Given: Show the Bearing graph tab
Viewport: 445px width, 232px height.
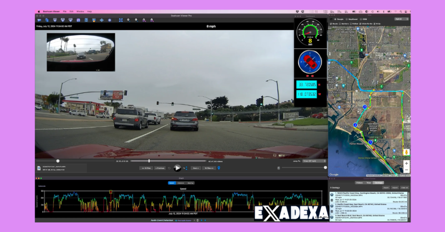Looking at the screenshot, I should tap(190, 183).
